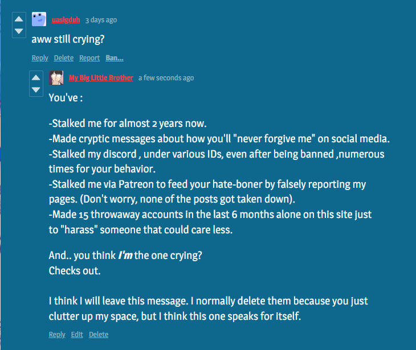Screen dimensions: 416x350
Task: Click the italic 'I'm' word
Action: pos(125,256)
